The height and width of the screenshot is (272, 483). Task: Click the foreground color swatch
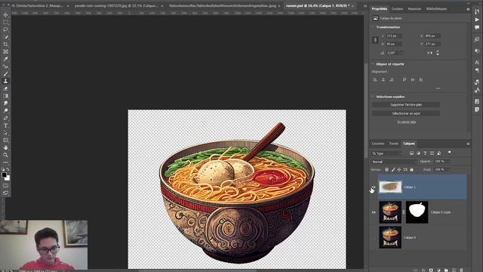click(4, 175)
